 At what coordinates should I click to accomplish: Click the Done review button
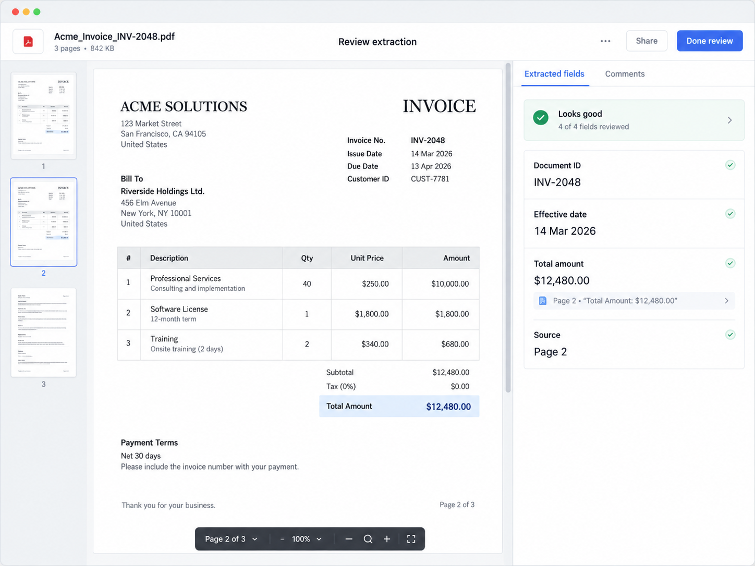click(710, 41)
